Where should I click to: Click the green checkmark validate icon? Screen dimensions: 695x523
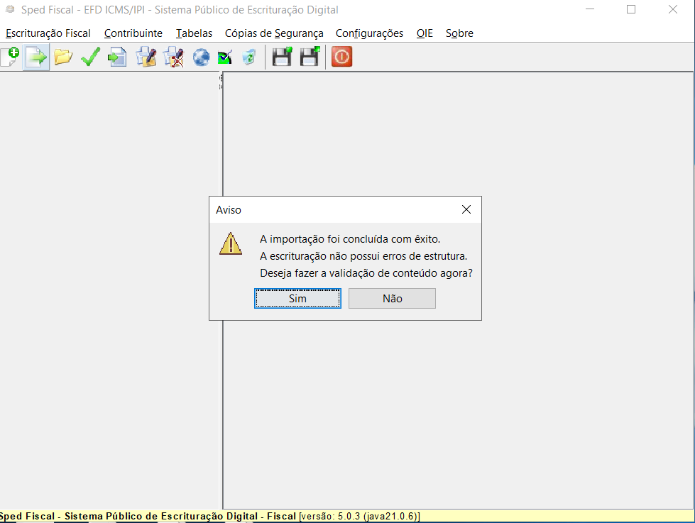(x=90, y=57)
